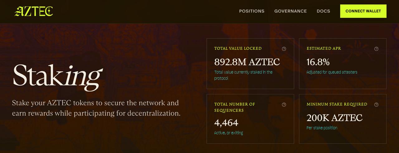The height and width of the screenshot is (153, 399).
Task: Go to the Governance page
Action: point(291,11)
